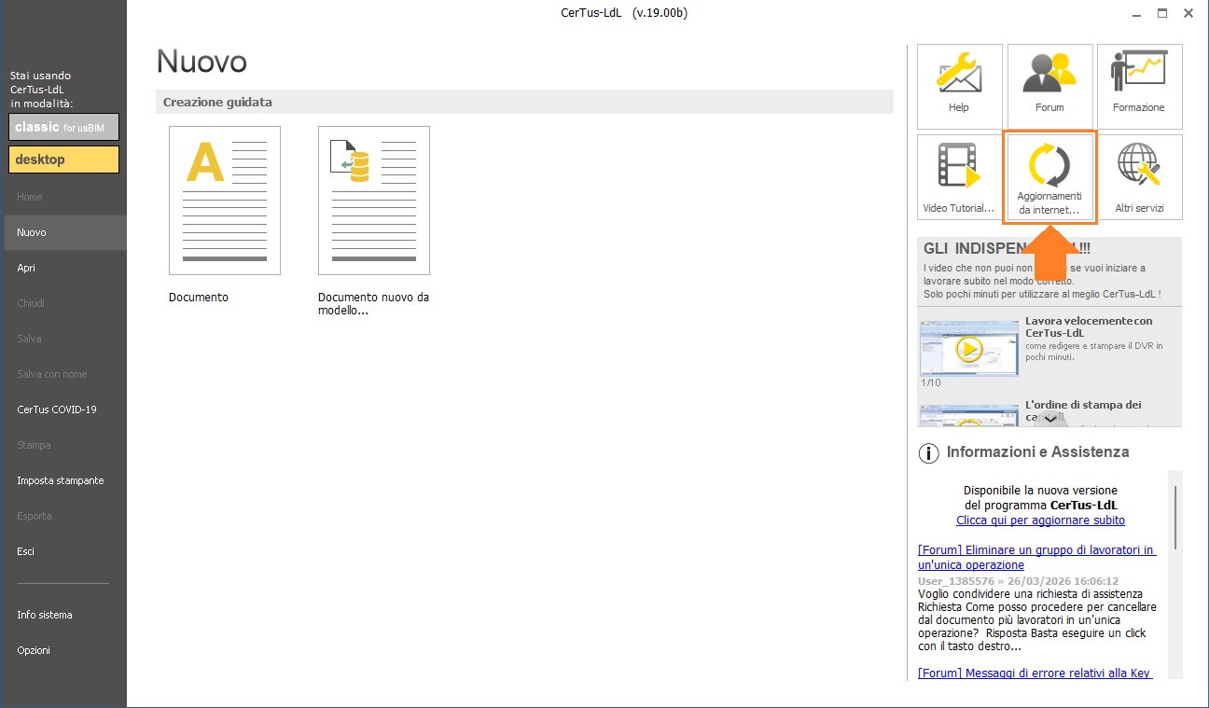Open Info sistema in the sidebar

[x=45, y=615]
